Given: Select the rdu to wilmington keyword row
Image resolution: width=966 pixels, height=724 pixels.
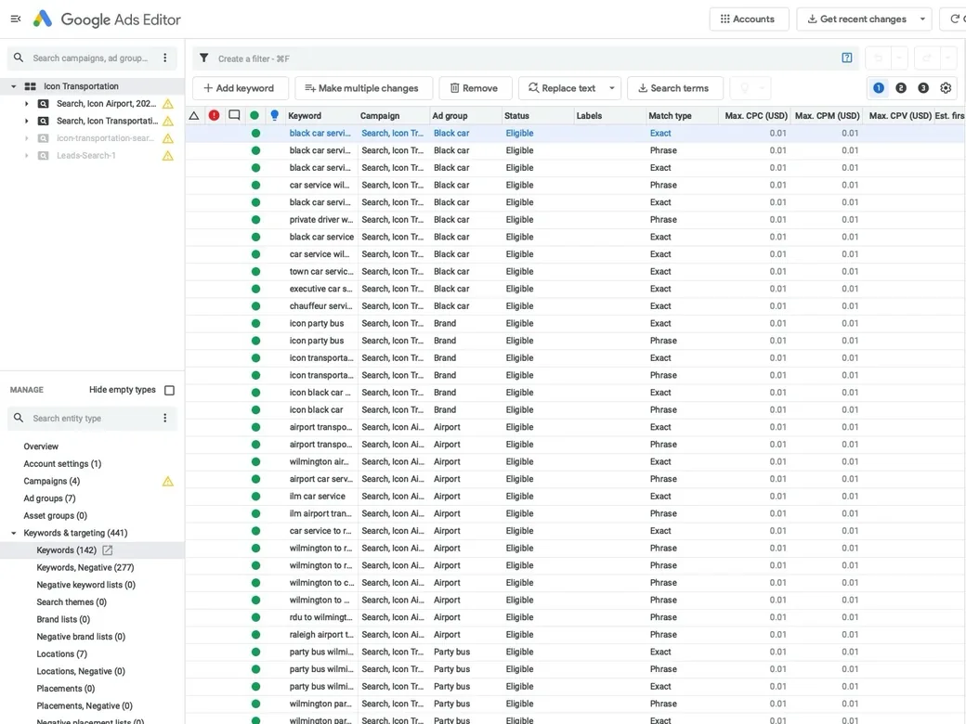Looking at the screenshot, I should pyautogui.click(x=575, y=617).
